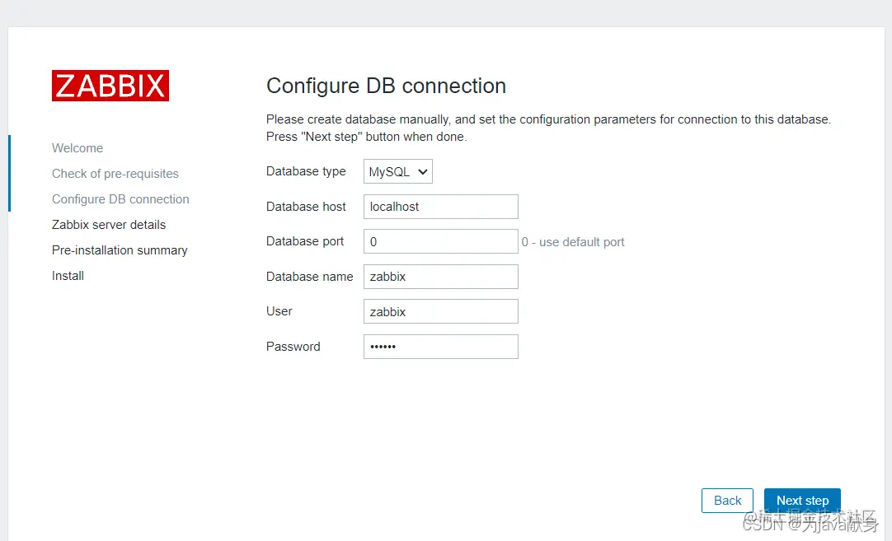Click the User label
The width and height of the screenshot is (892, 541).
pyautogui.click(x=279, y=311)
